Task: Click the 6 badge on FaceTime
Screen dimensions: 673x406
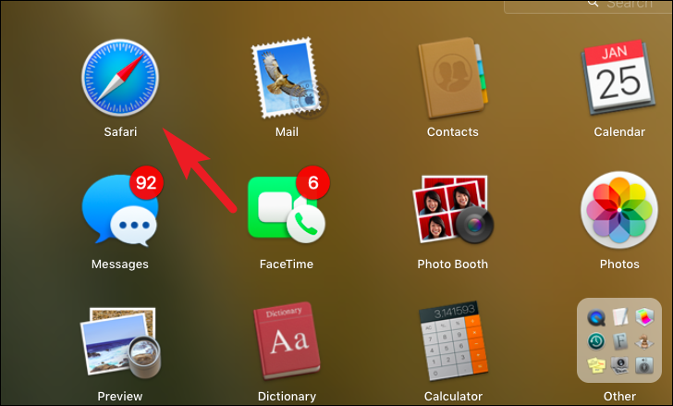Action: click(312, 183)
